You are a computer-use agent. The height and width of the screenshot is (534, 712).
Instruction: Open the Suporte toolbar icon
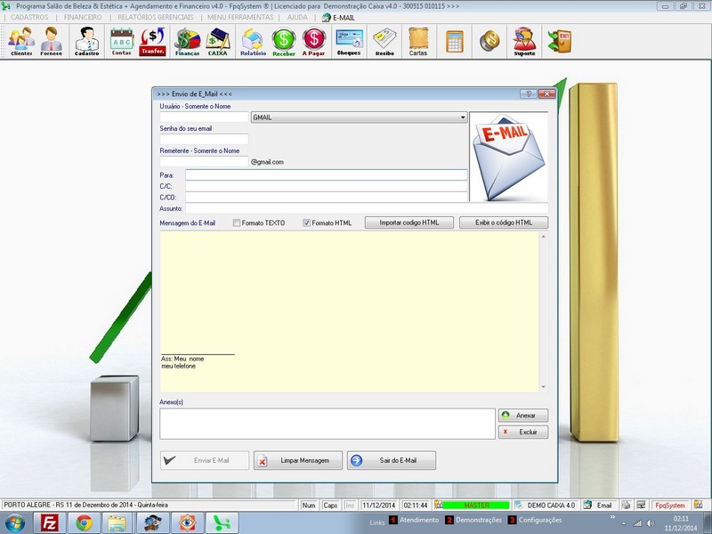point(524,41)
